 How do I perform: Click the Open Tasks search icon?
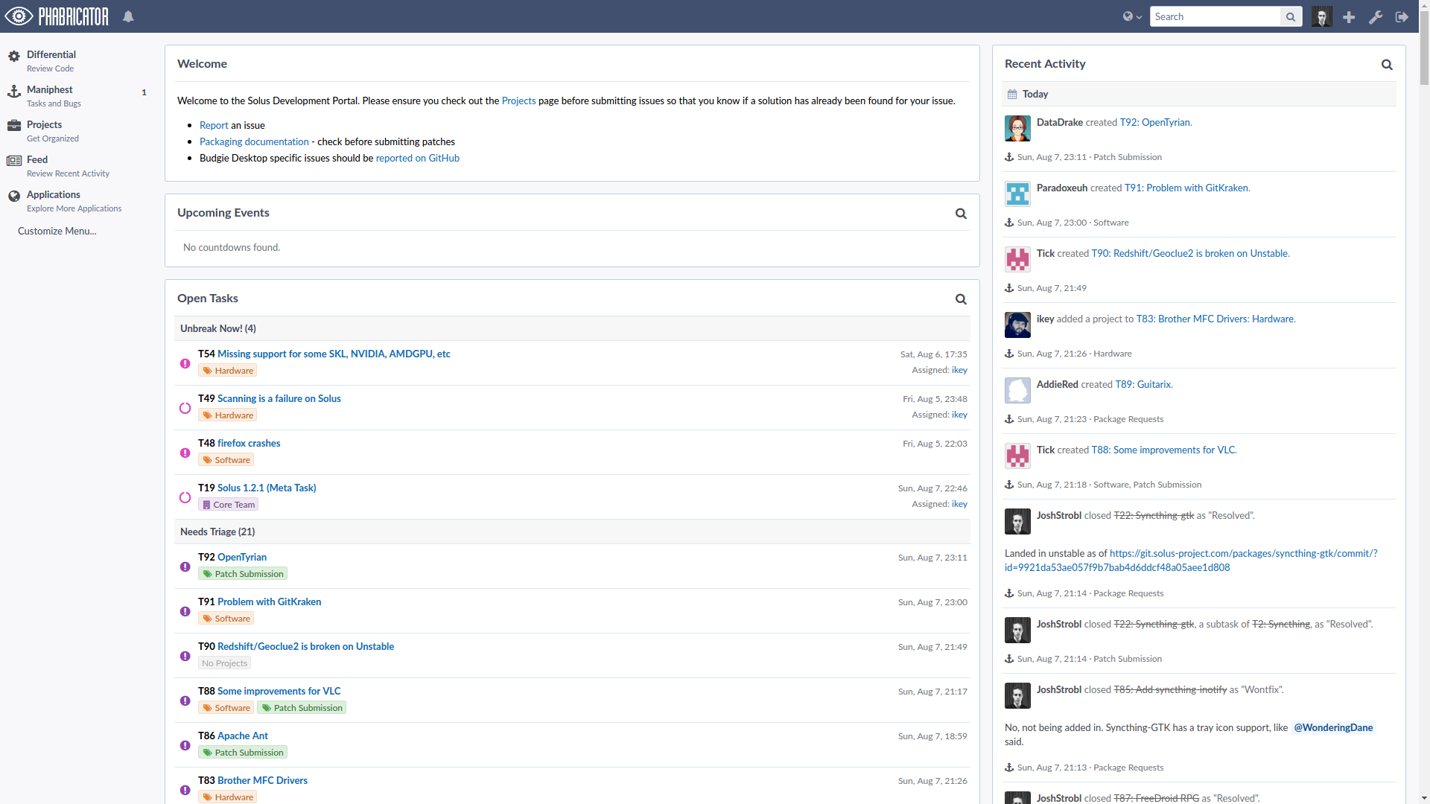[961, 299]
